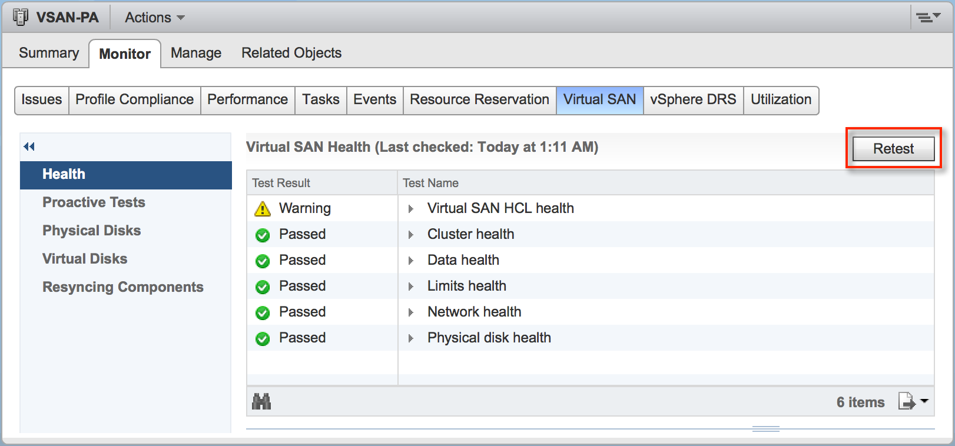The height and width of the screenshot is (446, 955).
Task: Select the Virtual SAN sub-tab
Action: click(x=600, y=99)
